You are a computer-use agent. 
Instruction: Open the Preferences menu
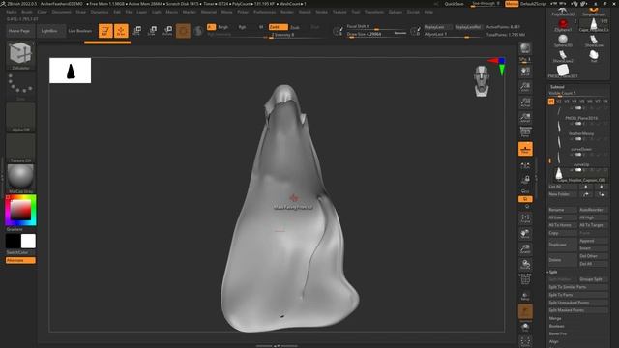(264, 12)
